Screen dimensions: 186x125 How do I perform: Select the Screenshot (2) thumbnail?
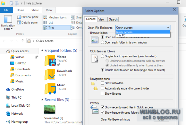pos(49,110)
